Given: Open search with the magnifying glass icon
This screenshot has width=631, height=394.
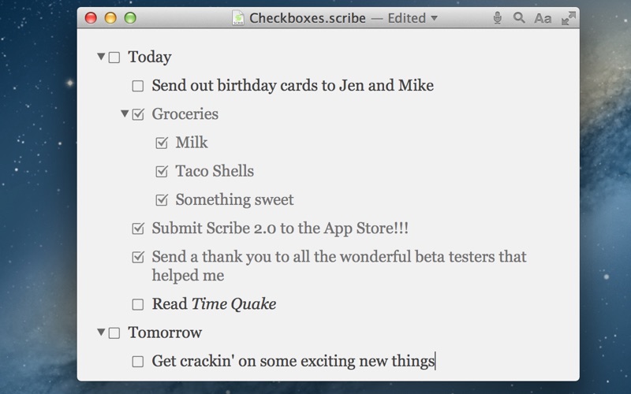Looking at the screenshot, I should [519, 17].
